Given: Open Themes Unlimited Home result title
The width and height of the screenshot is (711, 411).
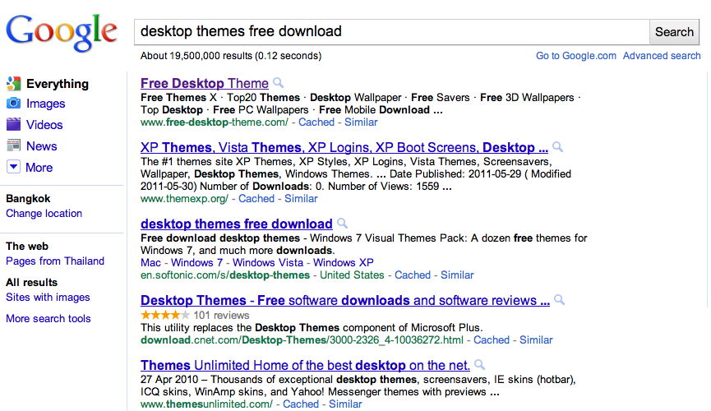Looking at the screenshot, I should 305,365.
